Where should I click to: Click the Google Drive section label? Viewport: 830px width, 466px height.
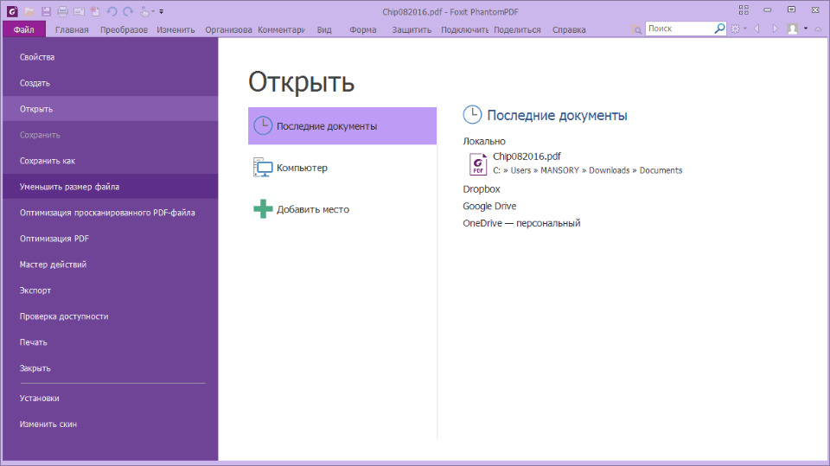tap(489, 206)
